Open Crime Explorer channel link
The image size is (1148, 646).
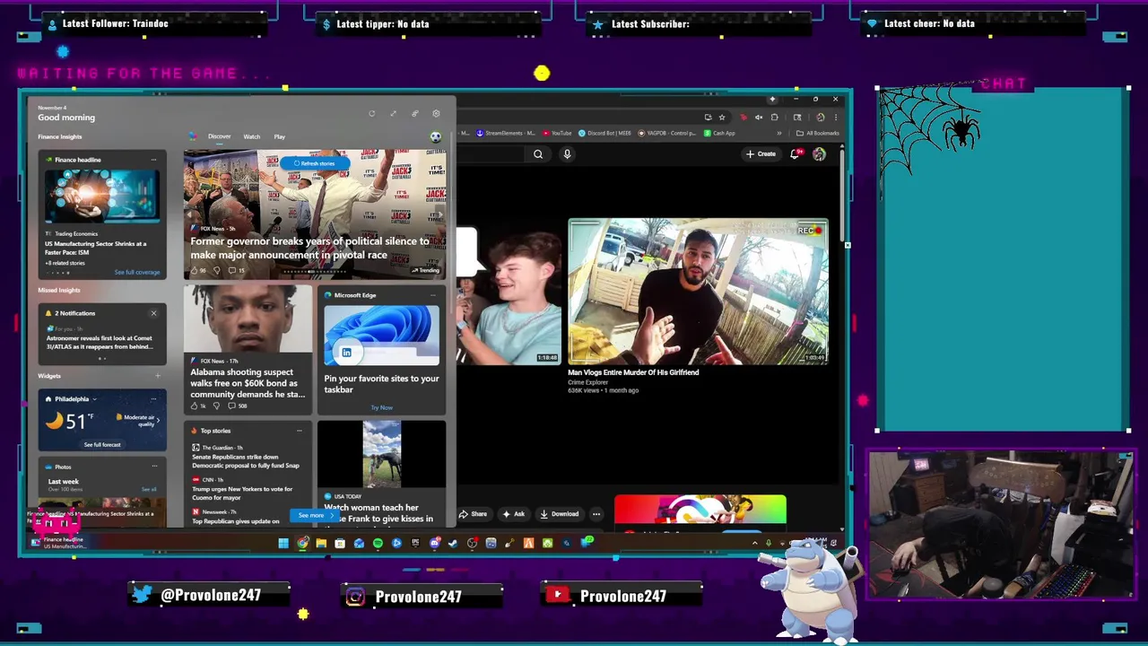click(x=587, y=382)
